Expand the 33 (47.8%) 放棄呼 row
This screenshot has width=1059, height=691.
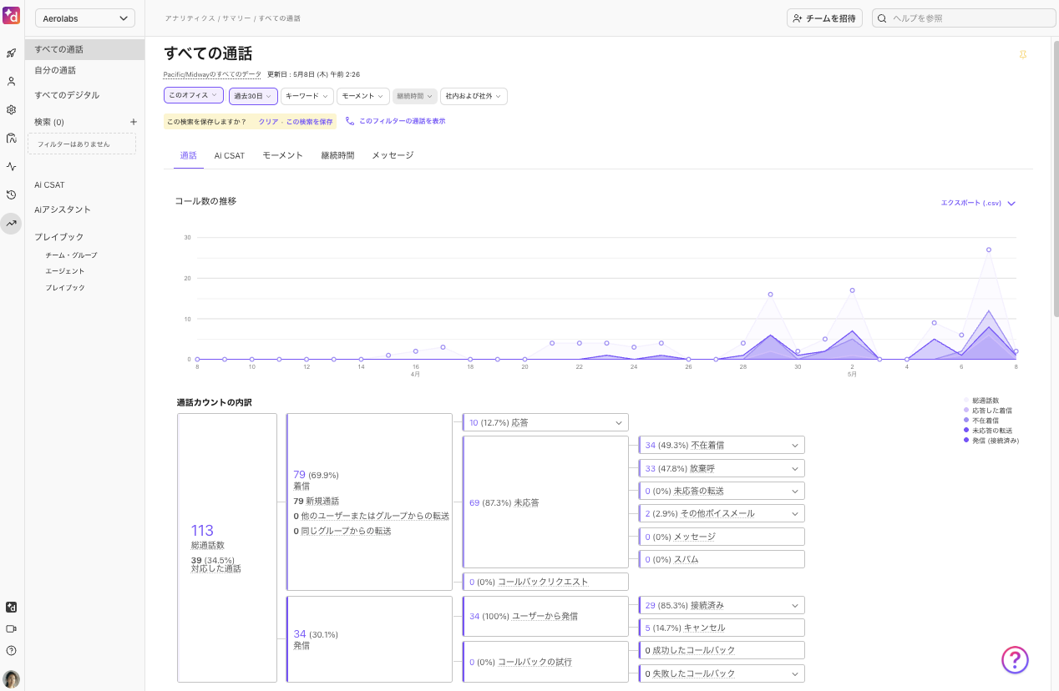(x=722, y=468)
